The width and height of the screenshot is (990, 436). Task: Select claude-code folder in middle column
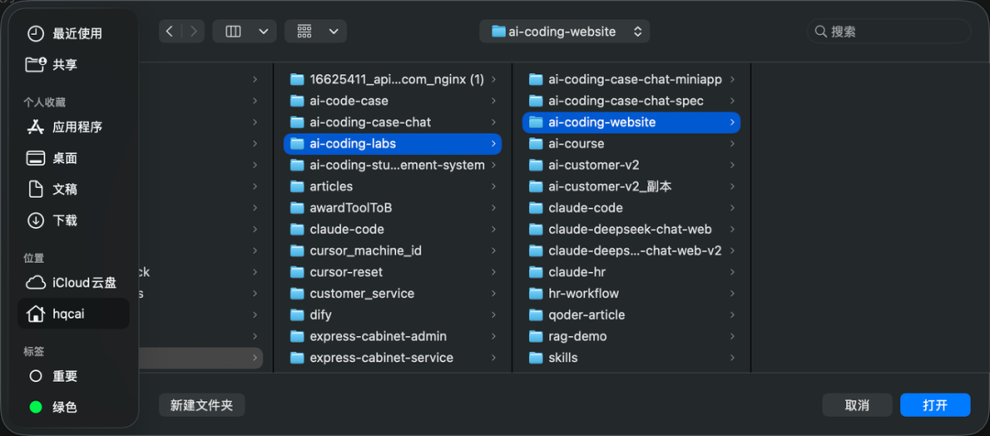(x=392, y=230)
